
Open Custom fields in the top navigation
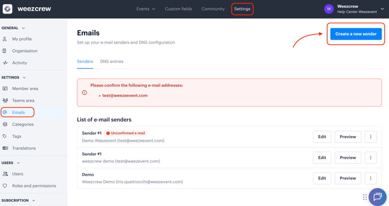tap(178, 9)
